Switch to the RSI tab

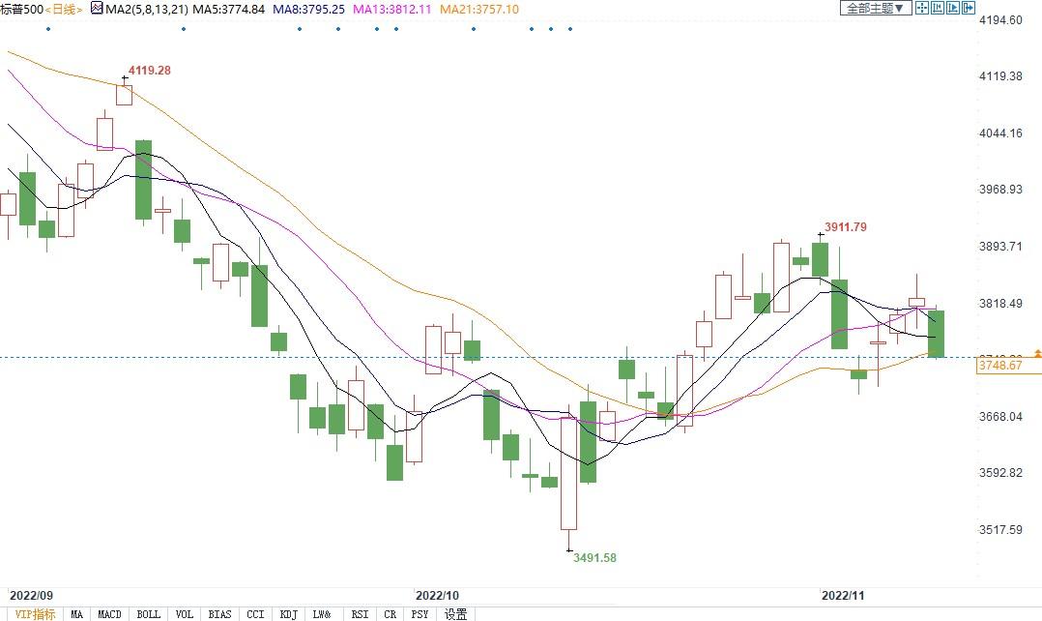point(360,614)
